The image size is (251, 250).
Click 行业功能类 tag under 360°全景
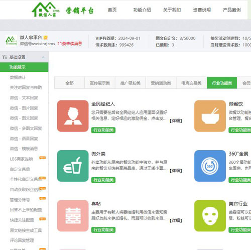point(240,180)
